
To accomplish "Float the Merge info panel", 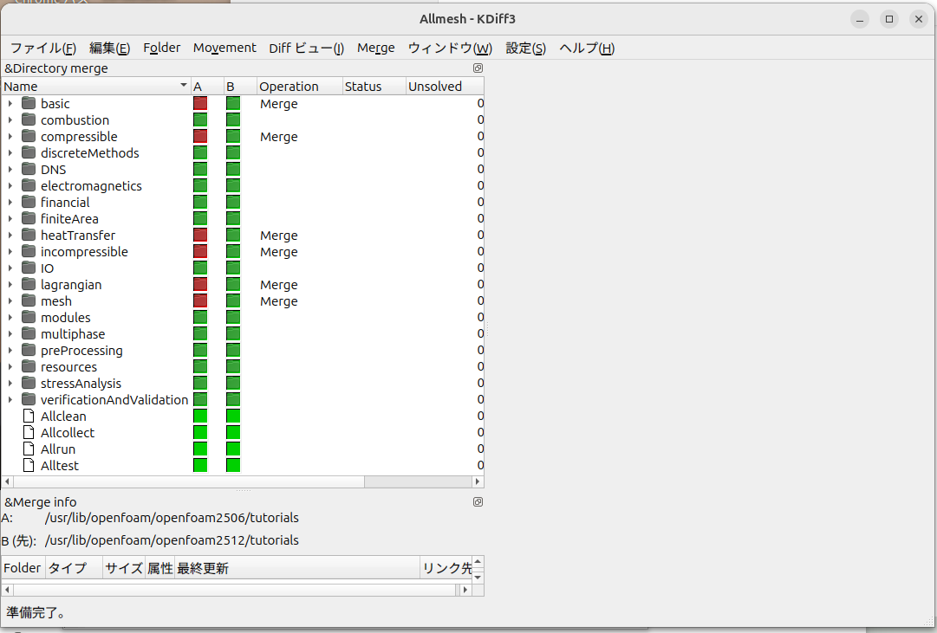I will [x=478, y=502].
